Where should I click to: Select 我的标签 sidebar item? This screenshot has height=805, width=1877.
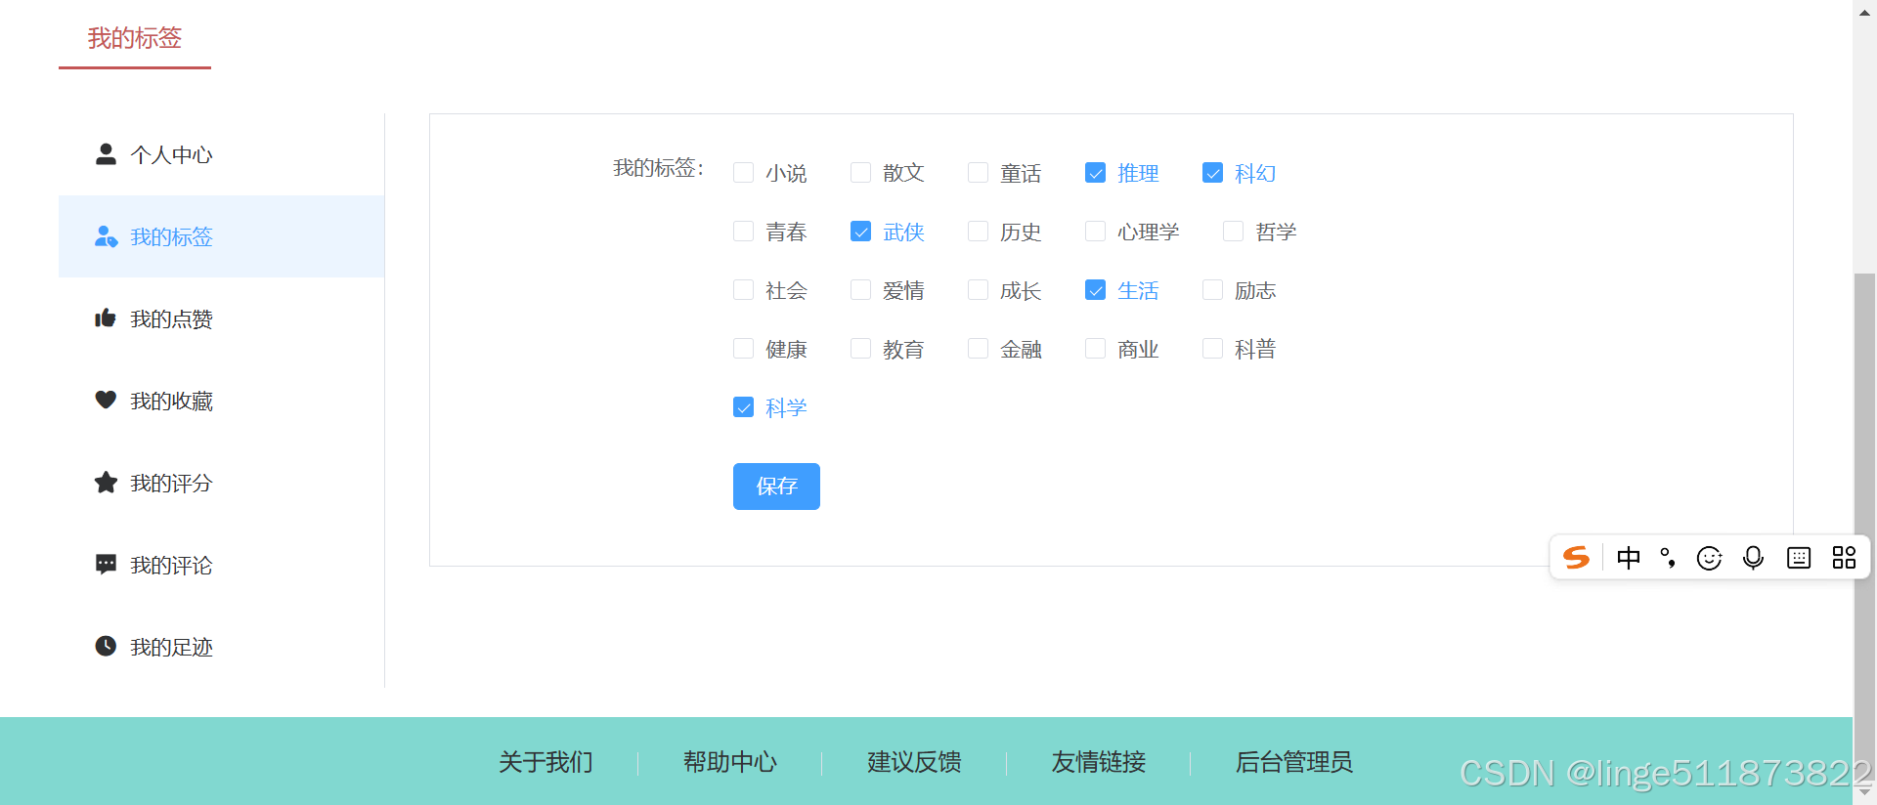point(221,236)
